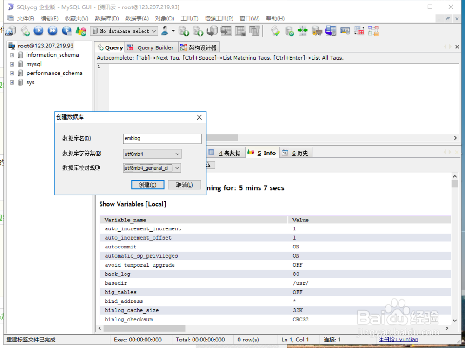Switch to the 6 历史 tab
This screenshot has height=348, width=465.
[295, 153]
